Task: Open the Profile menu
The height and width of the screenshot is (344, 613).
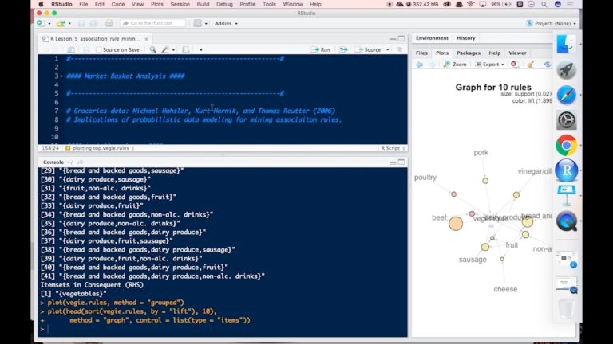Action: click(247, 4)
